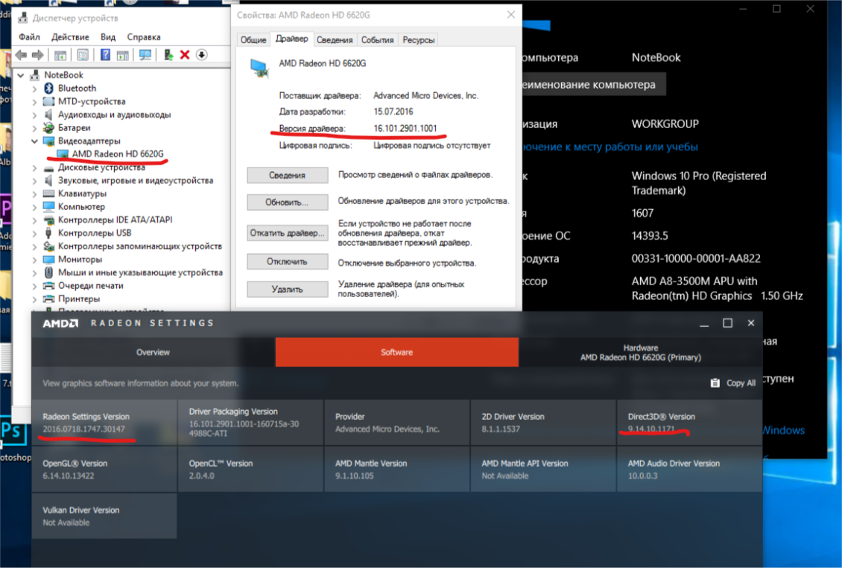The height and width of the screenshot is (568, 842).
Task: Expand the Очереди печати category
Action: tap(35, 286)
